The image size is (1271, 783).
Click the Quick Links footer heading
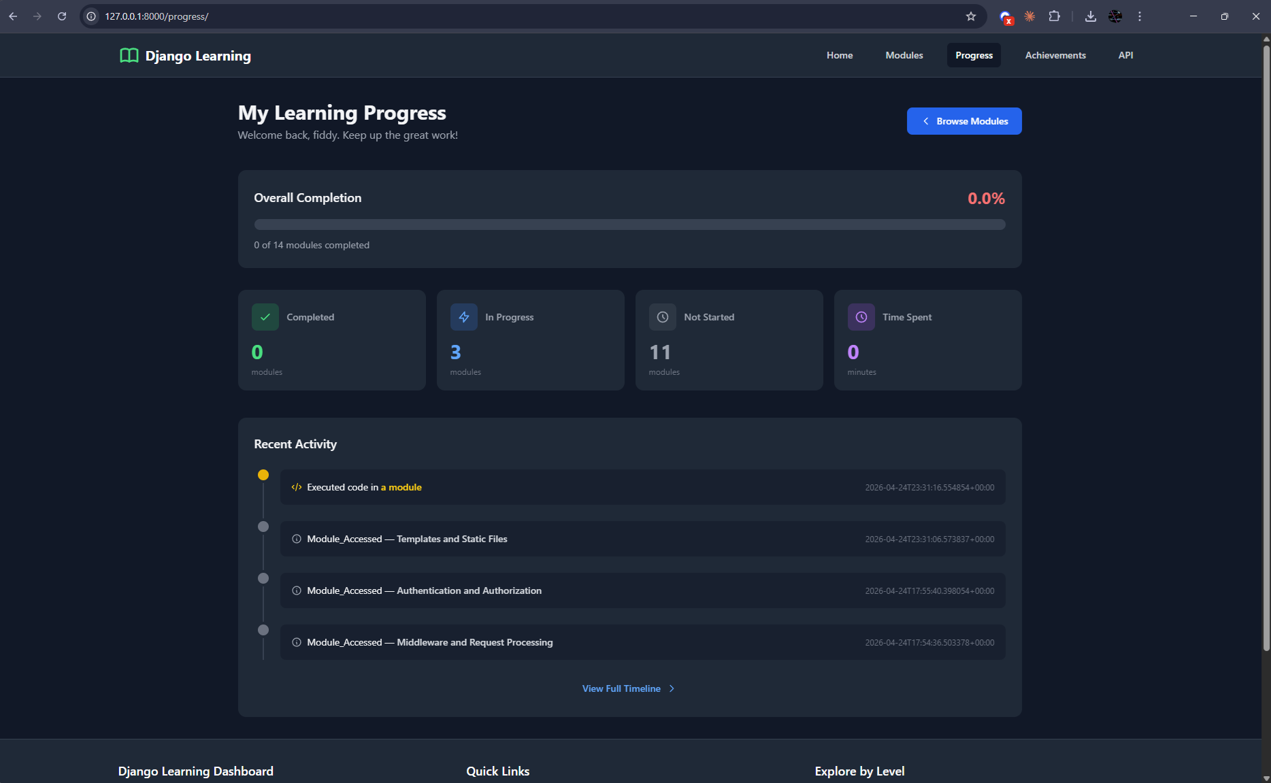pyautogui.click(x=497, y=771)
